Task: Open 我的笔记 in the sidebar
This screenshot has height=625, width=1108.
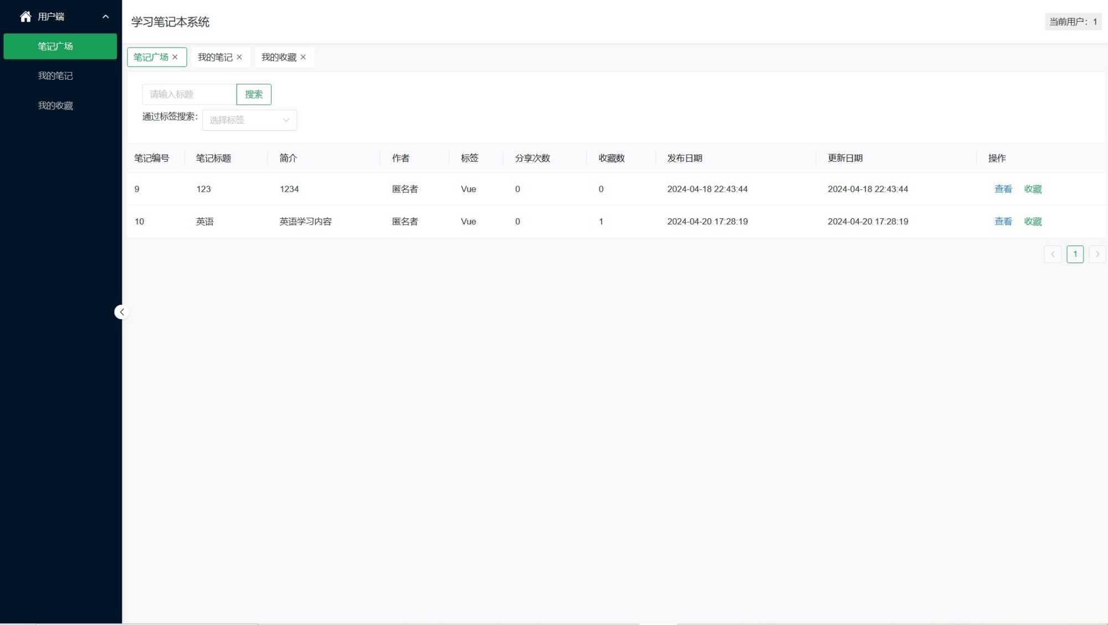Action: pyautogui.click(x=55, y=76)
